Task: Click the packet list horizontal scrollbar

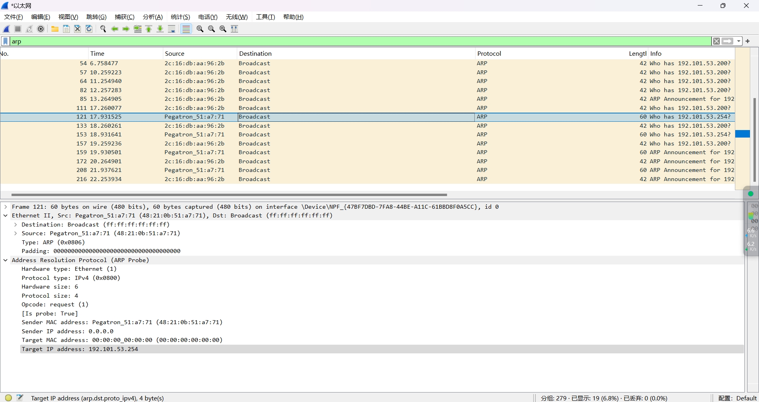Action: tap(229, 194)
